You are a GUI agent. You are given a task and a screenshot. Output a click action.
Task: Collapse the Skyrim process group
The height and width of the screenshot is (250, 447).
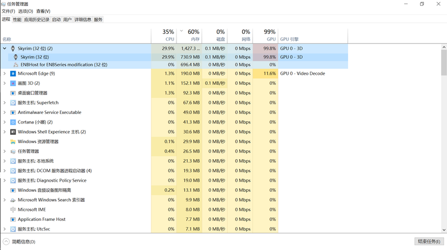click(x=5, y=49)
